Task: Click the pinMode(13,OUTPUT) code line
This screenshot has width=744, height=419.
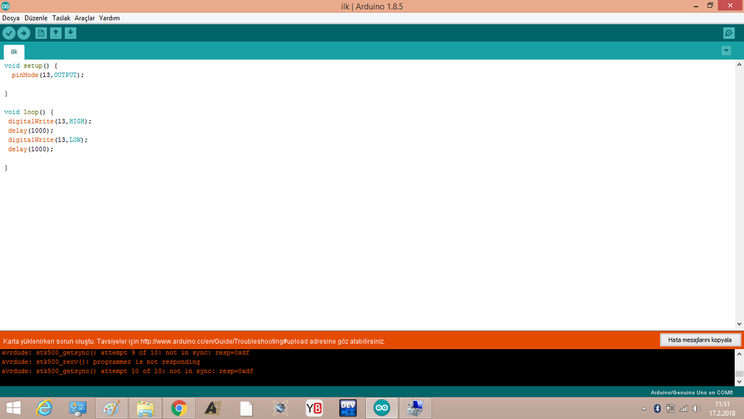Action: pos(48,75)
